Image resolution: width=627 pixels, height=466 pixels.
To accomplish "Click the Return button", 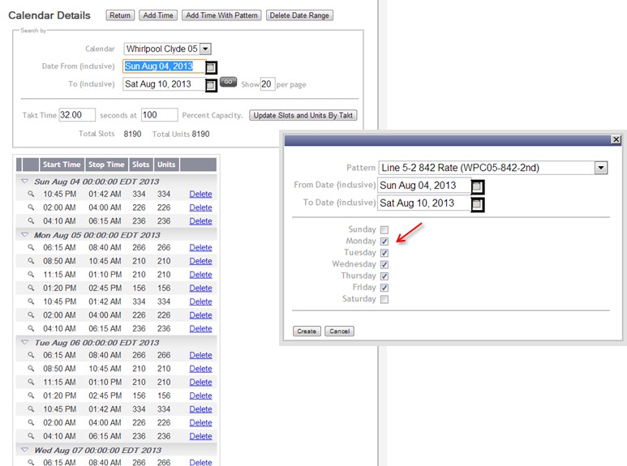I will (x=120, y=15).
